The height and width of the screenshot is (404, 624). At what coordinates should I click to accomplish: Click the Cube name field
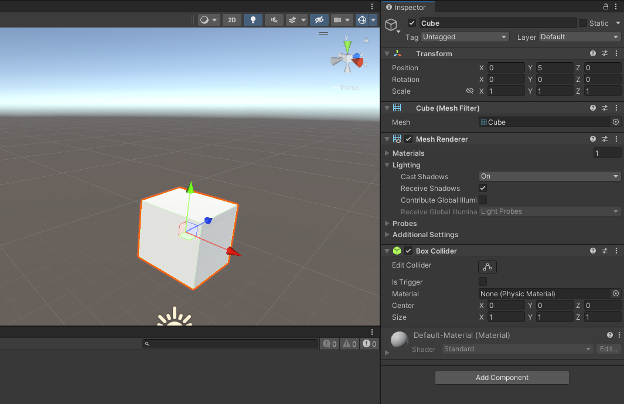tap(497, 23)
